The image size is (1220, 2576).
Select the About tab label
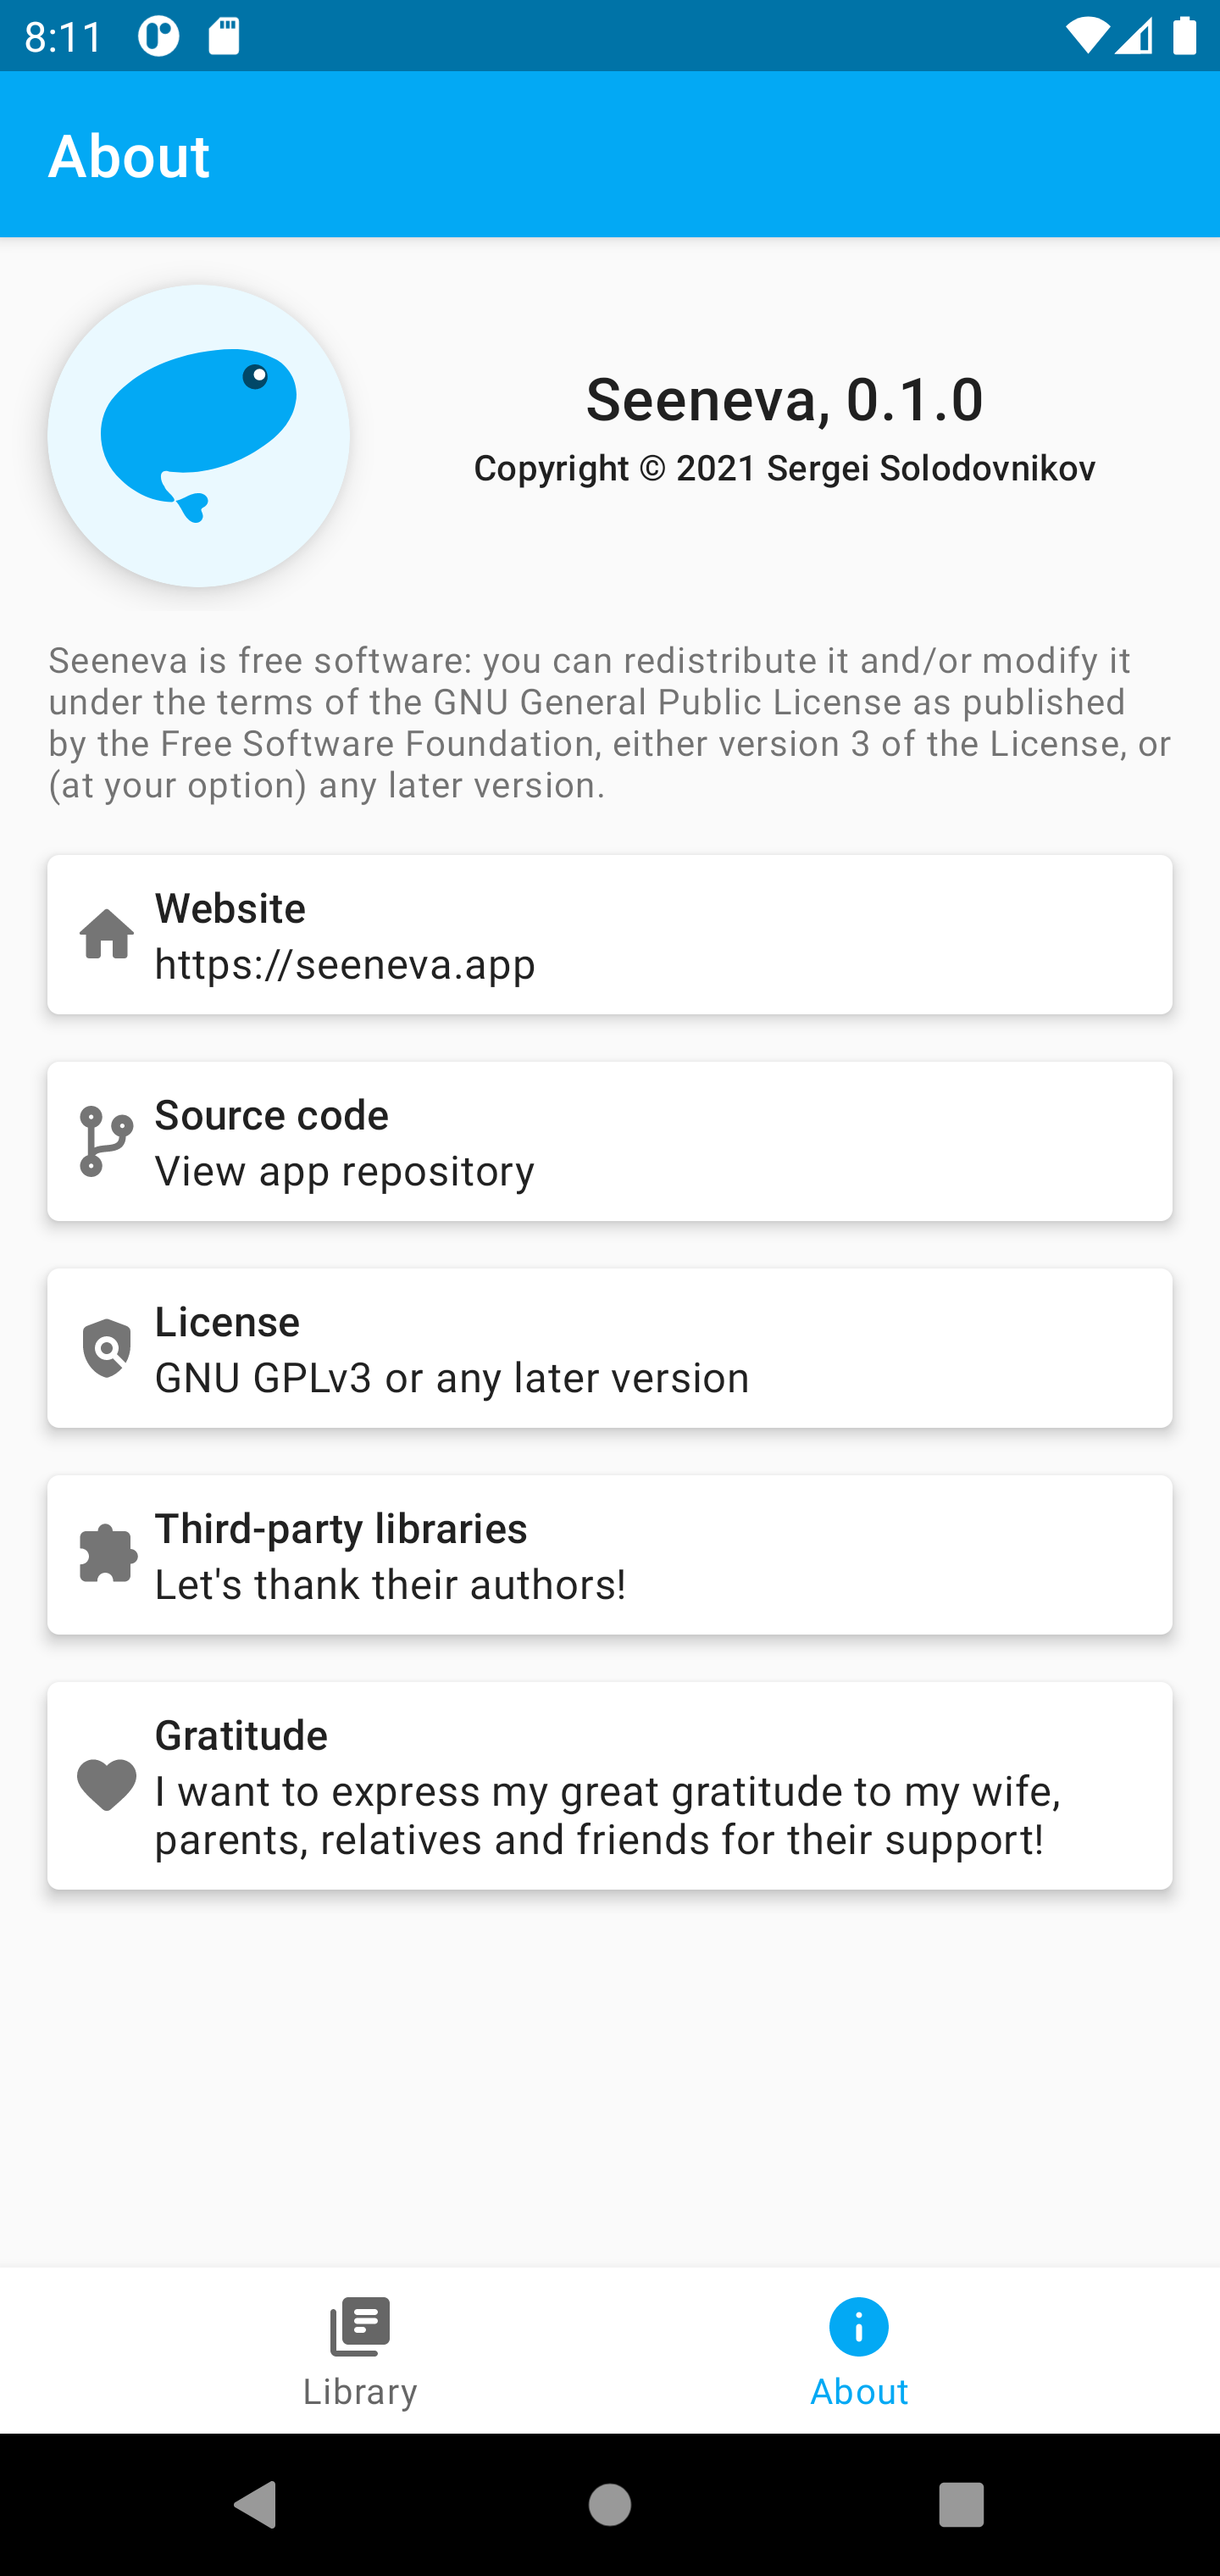[x=859, y=2391]
